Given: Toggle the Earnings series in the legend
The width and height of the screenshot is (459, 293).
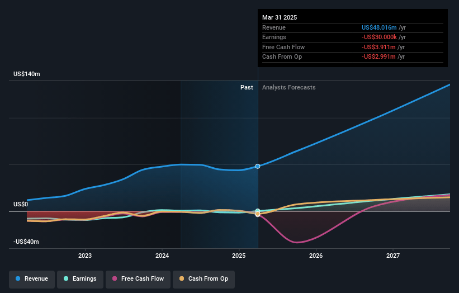Looking at the screenshot, I should click(x=80, y=279).
